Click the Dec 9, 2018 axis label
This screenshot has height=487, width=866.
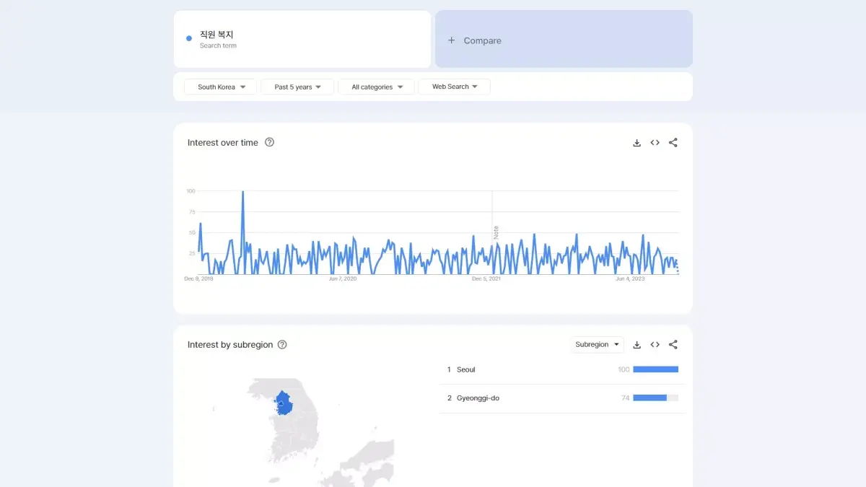(198, 278)
